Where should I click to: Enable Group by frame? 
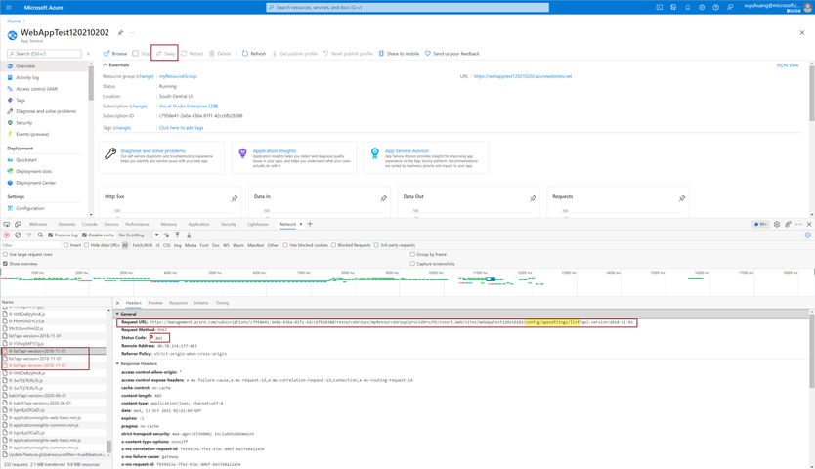tap(412, 255)
